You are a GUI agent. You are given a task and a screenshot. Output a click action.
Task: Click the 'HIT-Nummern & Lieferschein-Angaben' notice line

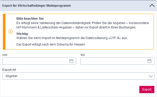44,27
